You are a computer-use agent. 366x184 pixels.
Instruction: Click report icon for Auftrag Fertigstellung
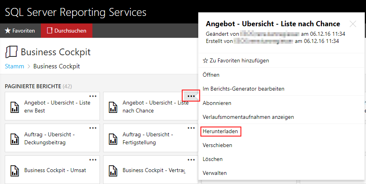[x=113, y=139]
